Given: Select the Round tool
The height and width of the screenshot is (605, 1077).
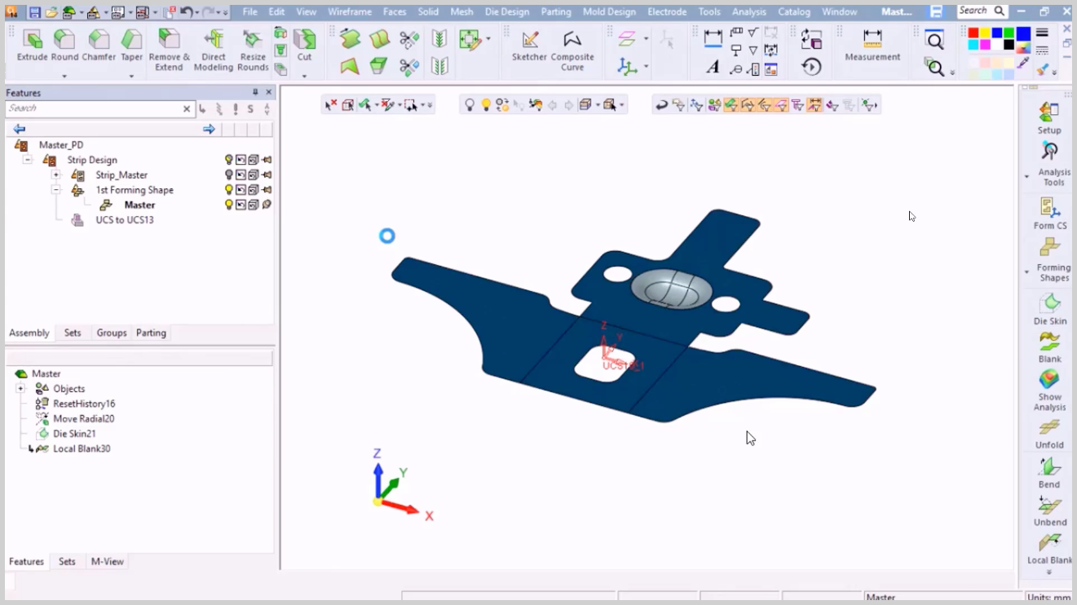Looking at the screenshot, I should (64, 46).
